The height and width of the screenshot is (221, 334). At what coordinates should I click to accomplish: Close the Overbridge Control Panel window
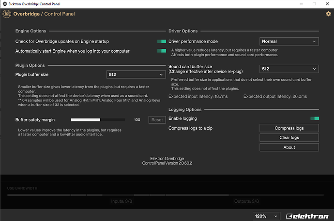pos(327,4)
